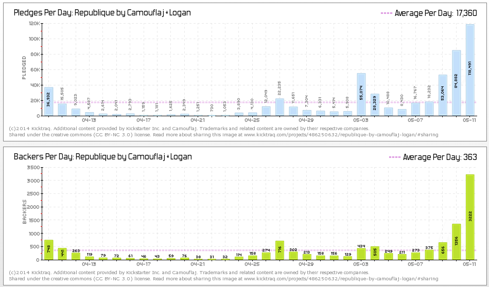Image resolution: width=489 pixels, height=287 pixels.
Task: Click the pink dotted legend swatch beside 363
Action: pos(394,157)
